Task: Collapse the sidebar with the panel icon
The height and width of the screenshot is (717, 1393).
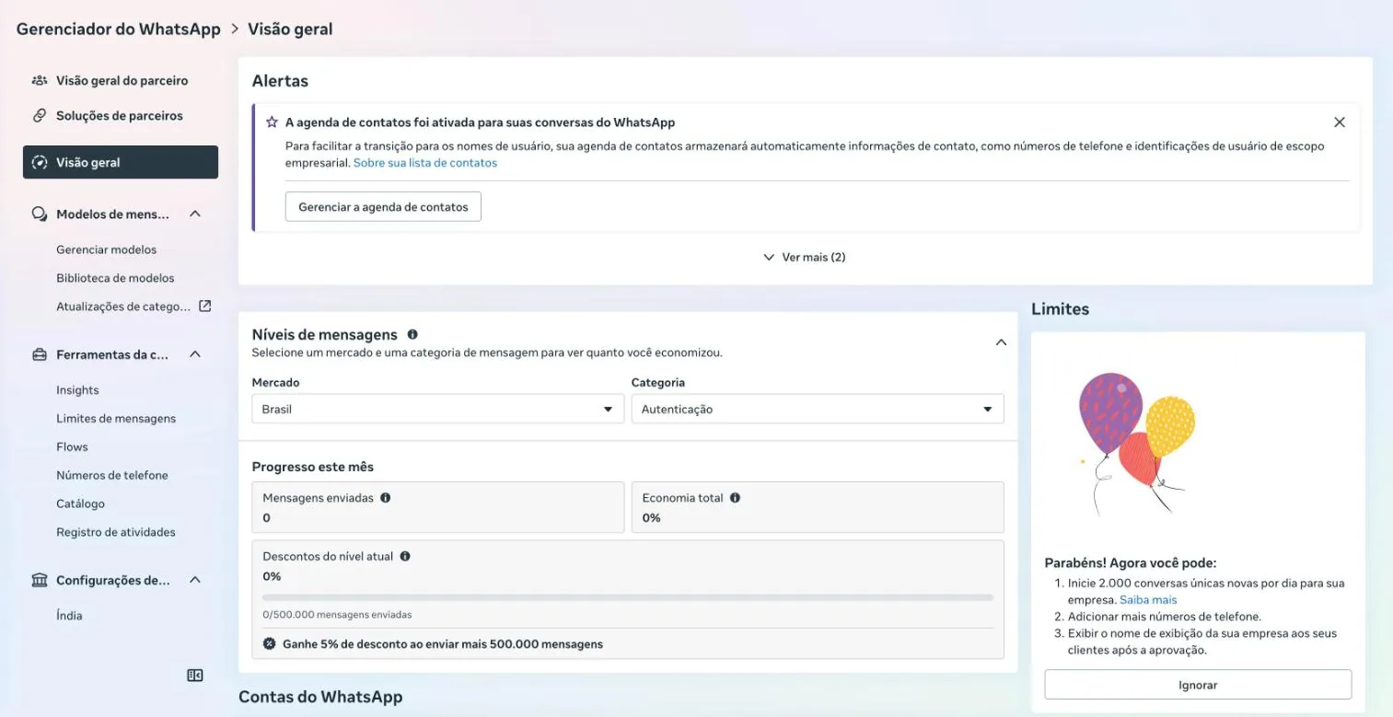Action: [x=194, y=676]
